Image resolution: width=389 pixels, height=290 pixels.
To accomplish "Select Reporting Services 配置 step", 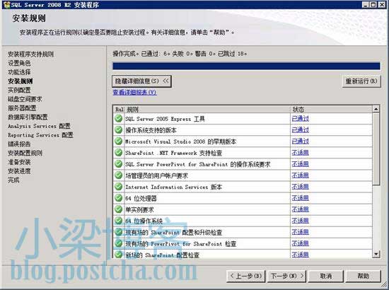I will [x=41, y=135].
